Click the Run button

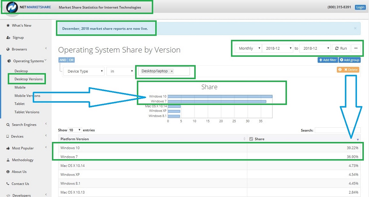click(x=341, y=48)
